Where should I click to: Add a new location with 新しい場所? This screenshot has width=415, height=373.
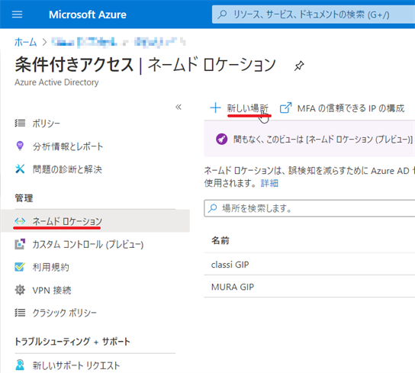tap(247, 108)
